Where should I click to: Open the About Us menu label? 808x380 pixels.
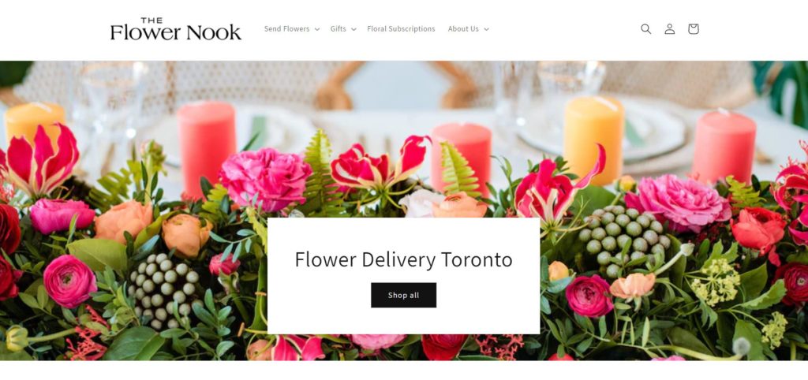pos(463,29)
